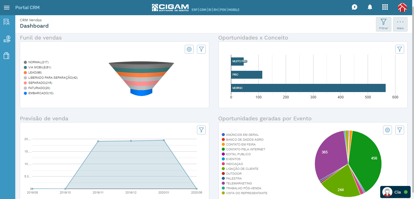Open the customers sidebar icon

7,22
